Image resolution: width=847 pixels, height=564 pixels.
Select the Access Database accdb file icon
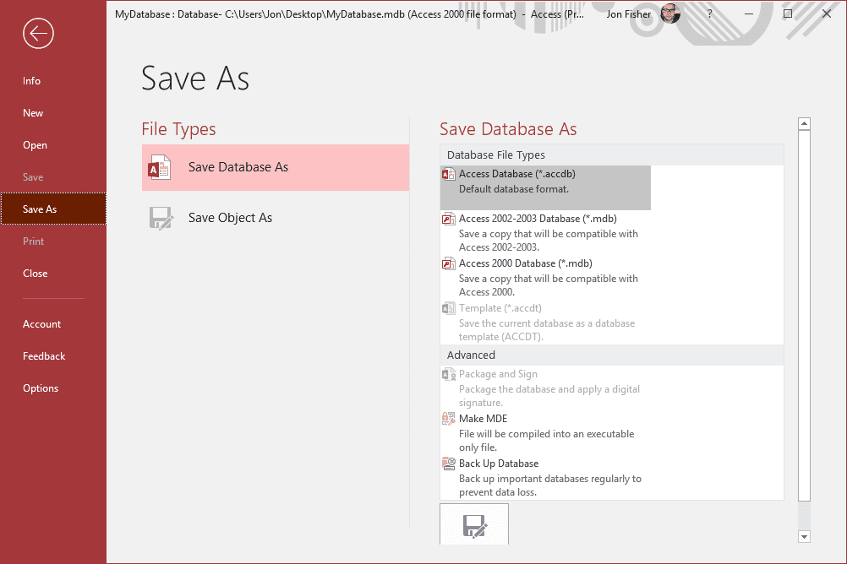449,174
